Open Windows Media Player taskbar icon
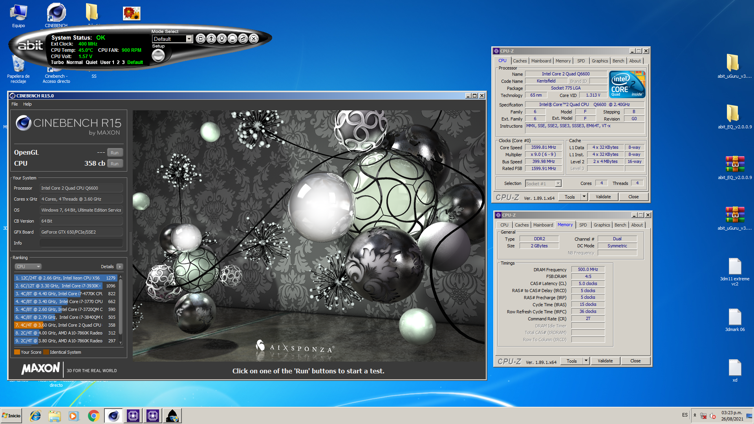Image resolution: width=754 pixels, height=424 pixels. pyautogui.click(x=74, y=416)
